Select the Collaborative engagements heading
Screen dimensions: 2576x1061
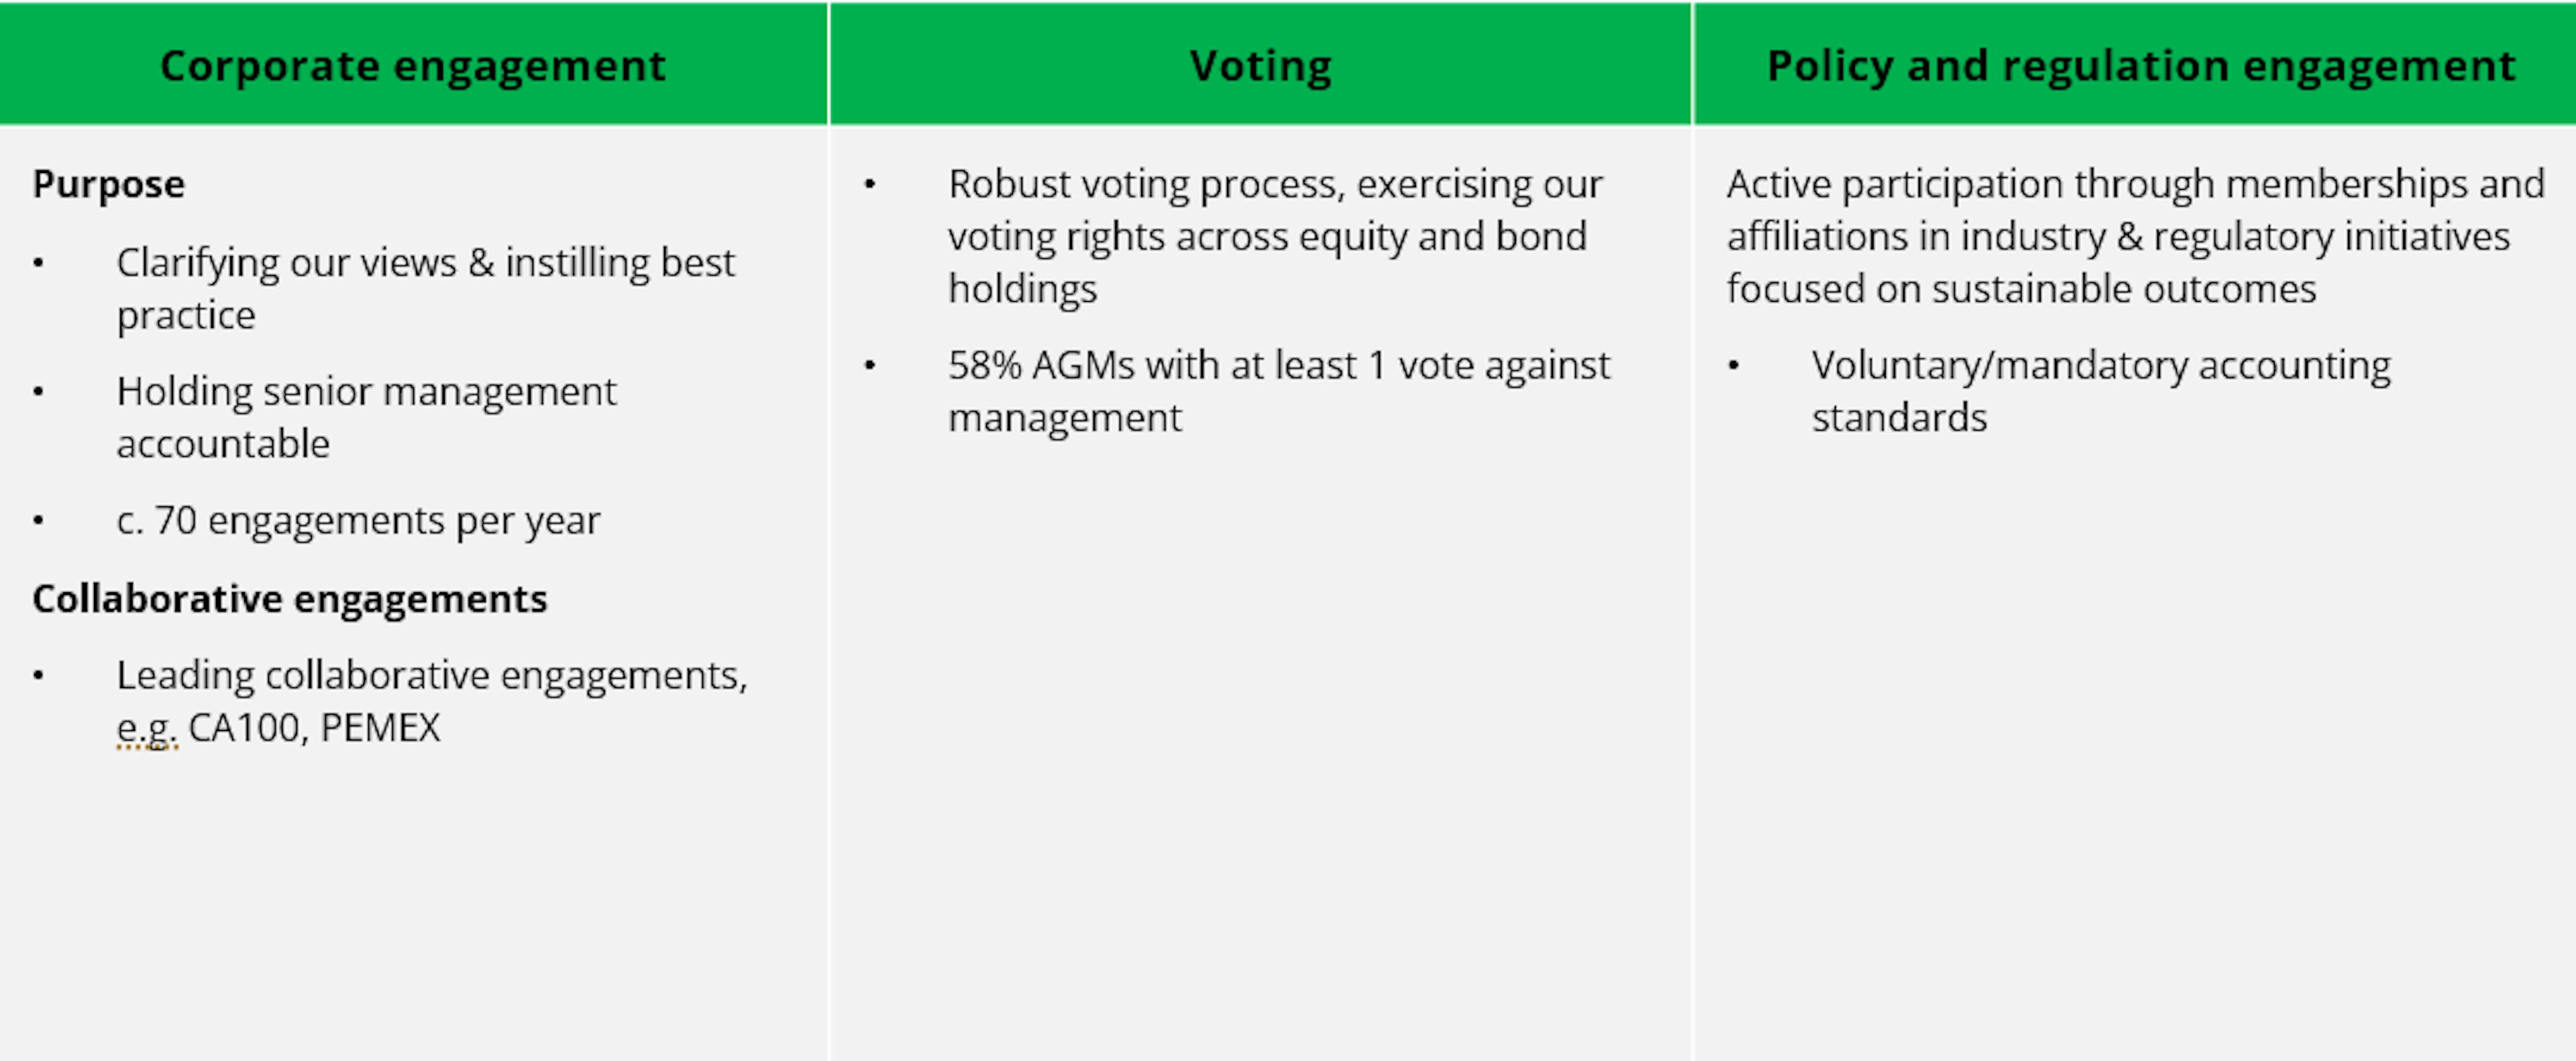290,599
